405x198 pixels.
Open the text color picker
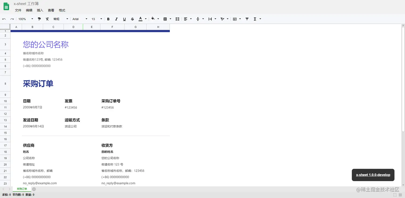pyautogui.click(x=140, y=19)
